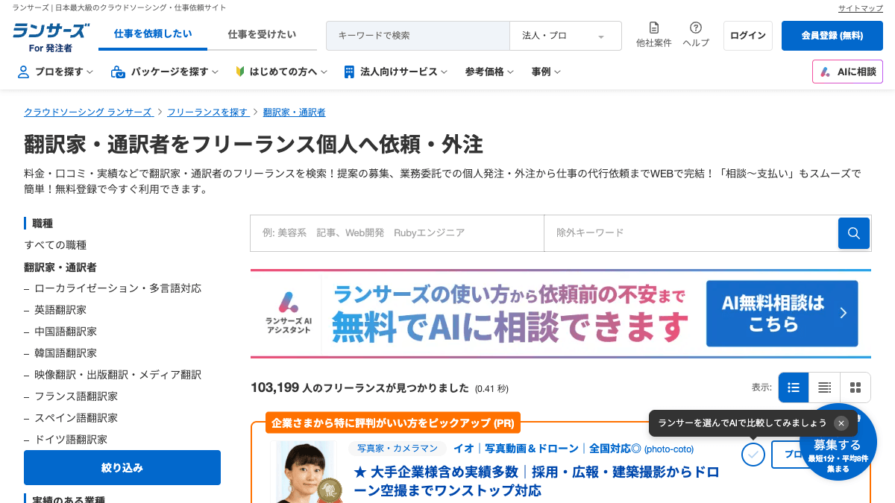This screenshot has width=895, height=503.
Task: Select 中国語翻訳家 category
Action: pos(66,332)
